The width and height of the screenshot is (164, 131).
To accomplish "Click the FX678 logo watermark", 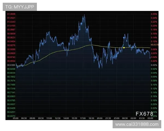I will pyautogui.click(x=145, y=114).
